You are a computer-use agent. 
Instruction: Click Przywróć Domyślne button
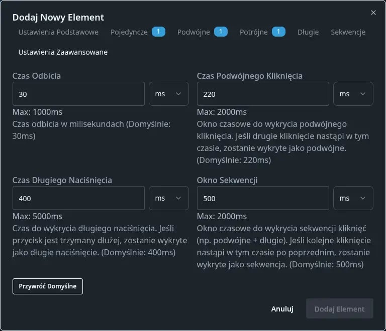pyautogui.click(x=48, y=286)
